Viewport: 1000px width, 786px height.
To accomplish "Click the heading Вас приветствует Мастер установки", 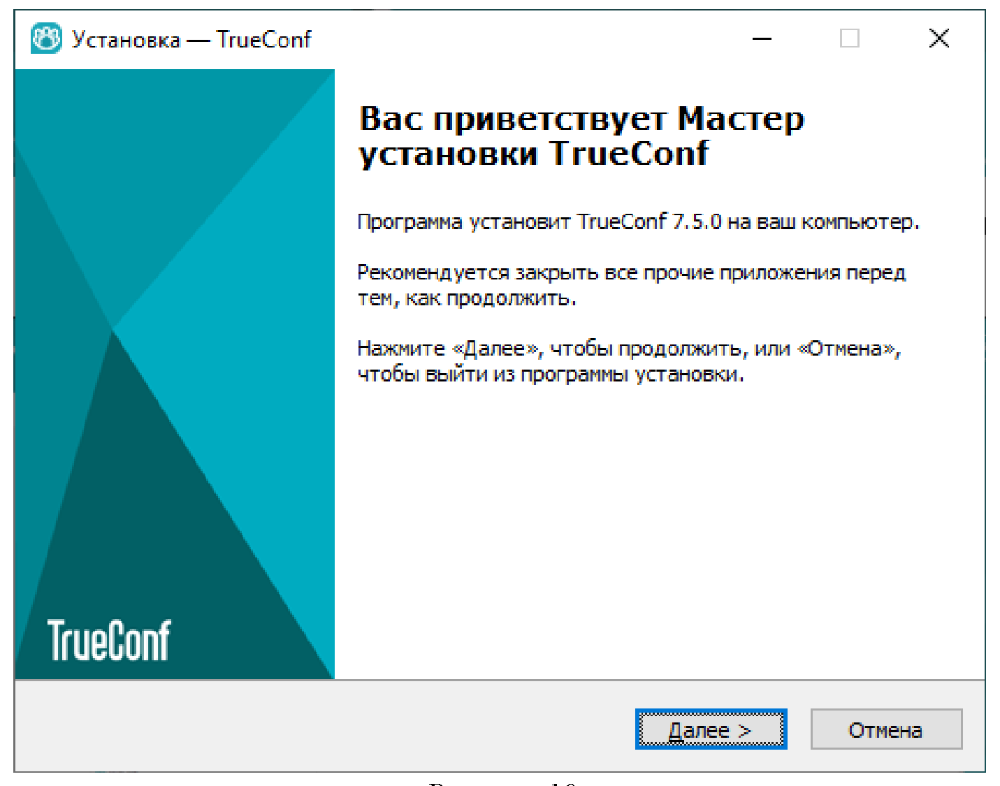I will [580, 136].
